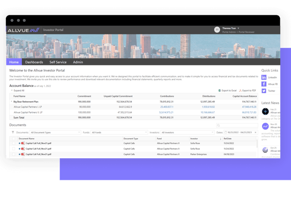This screenshot has width=291, height=208.
Task: Click the 64,612,662.9 unpaid commitment value
Action: tap(126, 107)
